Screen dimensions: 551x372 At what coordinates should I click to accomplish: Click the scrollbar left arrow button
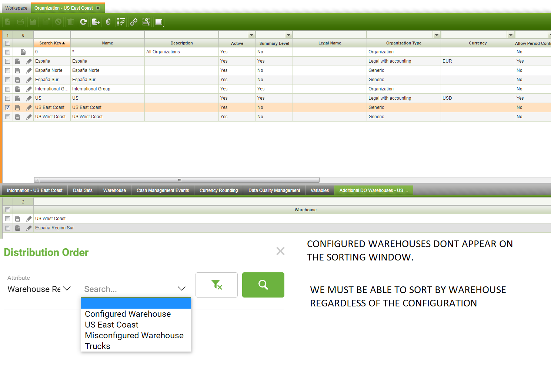(37, 180)
